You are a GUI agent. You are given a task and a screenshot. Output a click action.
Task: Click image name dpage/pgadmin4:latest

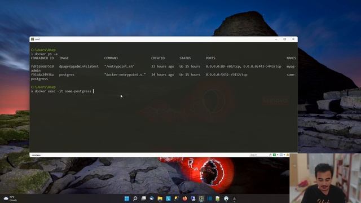[79, 67]
